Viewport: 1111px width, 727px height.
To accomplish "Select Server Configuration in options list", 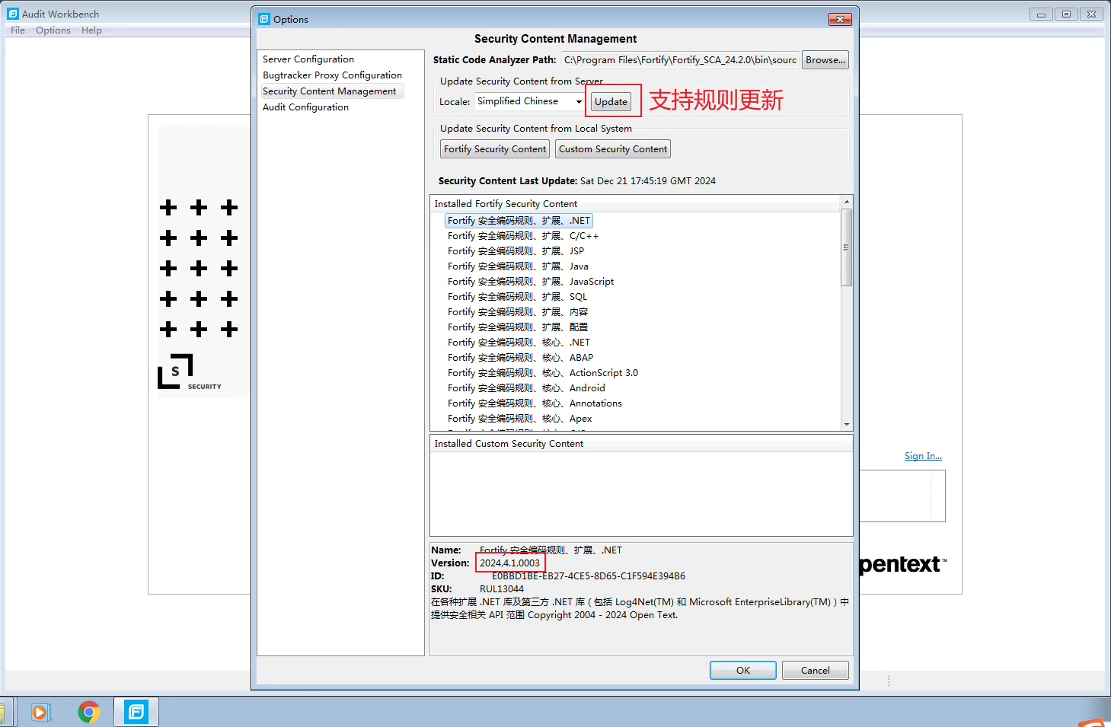I will pyautogui.click(x=308, y=59).
